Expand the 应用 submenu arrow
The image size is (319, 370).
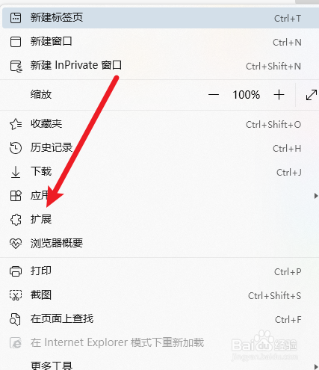[316, 196]
